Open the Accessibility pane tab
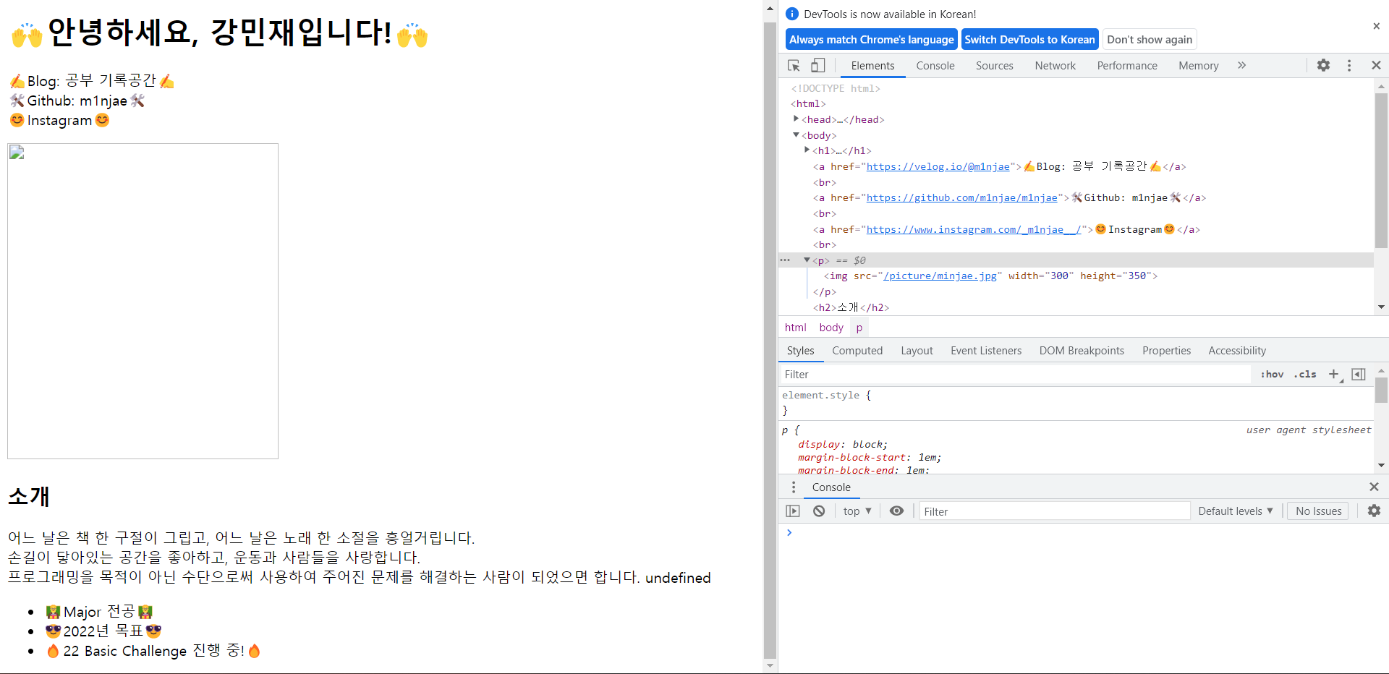This screenshot has height=674, width=1389. [x=1237, y=351]
